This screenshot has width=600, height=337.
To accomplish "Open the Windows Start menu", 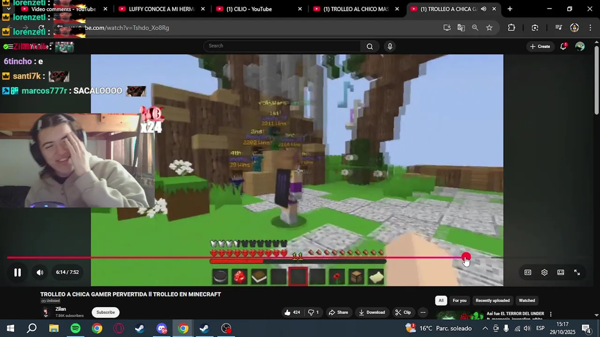I will coord(10,329).
